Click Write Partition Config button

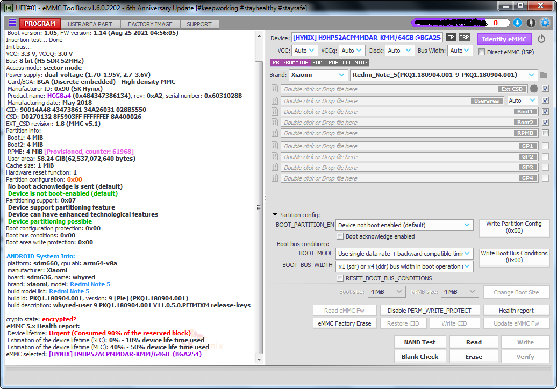tap(513, 227)
